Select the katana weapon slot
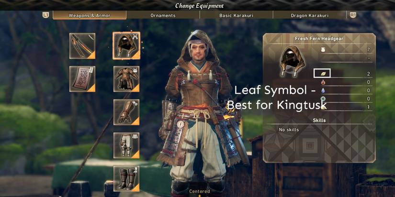395x197 pixels. coord(82,46)
